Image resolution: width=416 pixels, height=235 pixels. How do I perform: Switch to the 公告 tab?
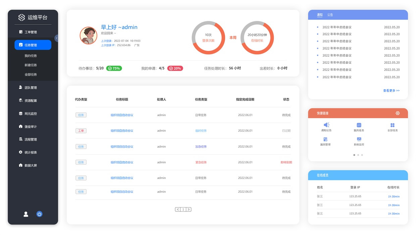tap(330, 15)
